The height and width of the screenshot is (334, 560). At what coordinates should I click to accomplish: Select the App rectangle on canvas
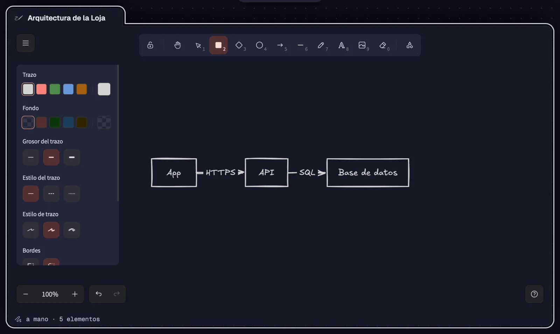pos(174,173)
